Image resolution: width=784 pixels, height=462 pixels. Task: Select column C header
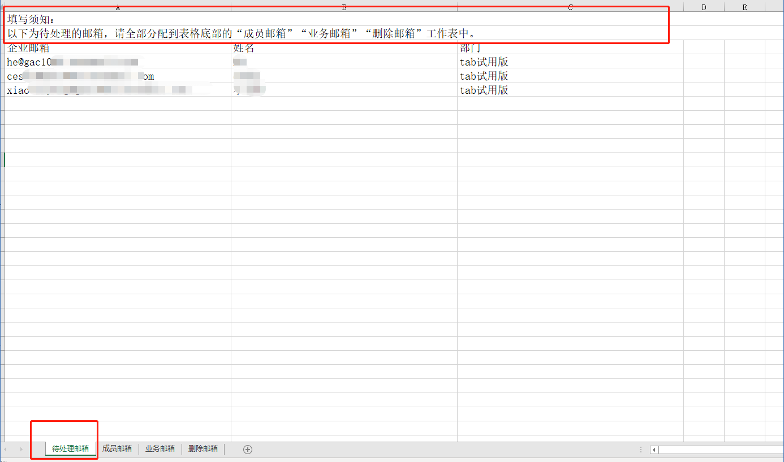(x=570, y=7)
